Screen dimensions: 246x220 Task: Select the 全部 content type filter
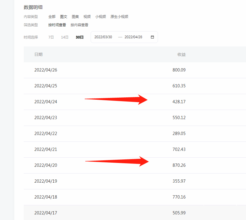[x=52, y=17]
